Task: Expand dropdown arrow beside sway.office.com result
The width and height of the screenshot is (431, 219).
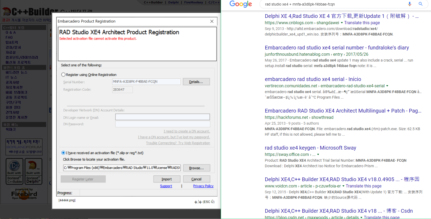Action: [x=318, y=155]
